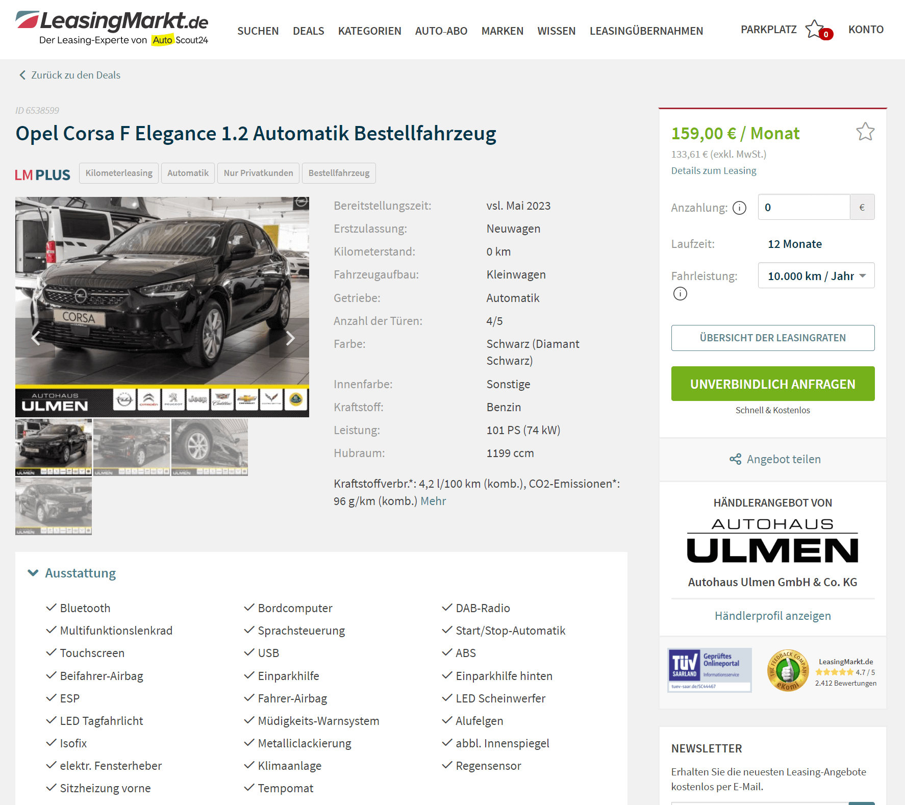Click UNVERBINDLICH ANFRAGEN button
Screen dimensions: 905x805
[772, 384]
